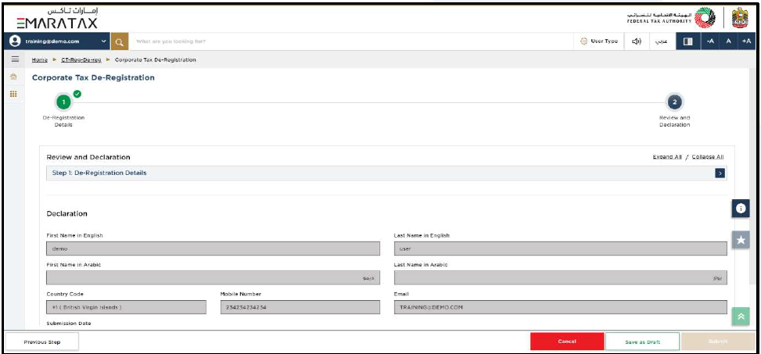Click the scroll-to-top double arrow button

[741, 316]
